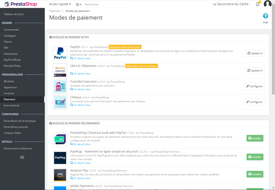The image size is (275, 190).
Task: Click En savoir plus under PrestaShop Checkout
Action: pyautogui.click(x=80, y=144)
